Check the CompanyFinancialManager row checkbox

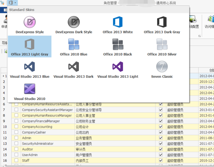(16, 121)
